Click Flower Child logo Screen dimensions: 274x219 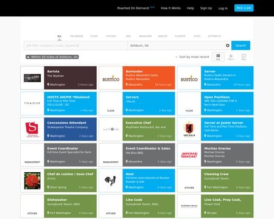[189, 206]
